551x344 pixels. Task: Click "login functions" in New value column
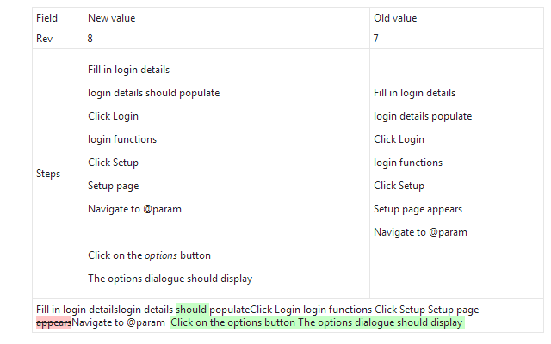[122, 139]
